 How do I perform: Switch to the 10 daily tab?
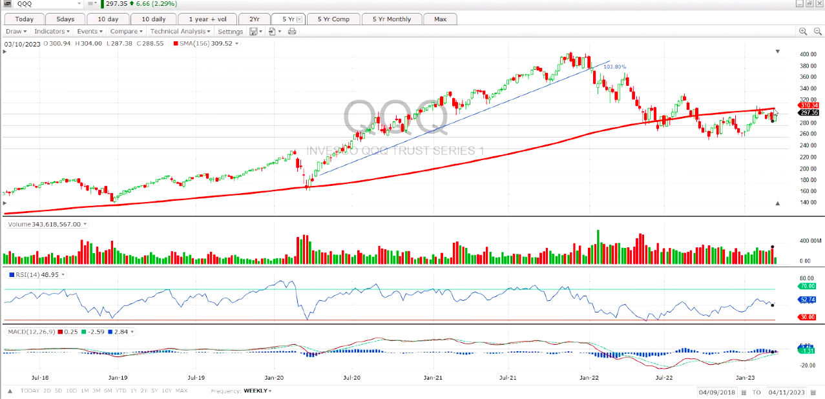pos(153,19)
